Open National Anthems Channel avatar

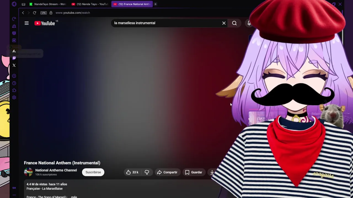coord(28,172)
